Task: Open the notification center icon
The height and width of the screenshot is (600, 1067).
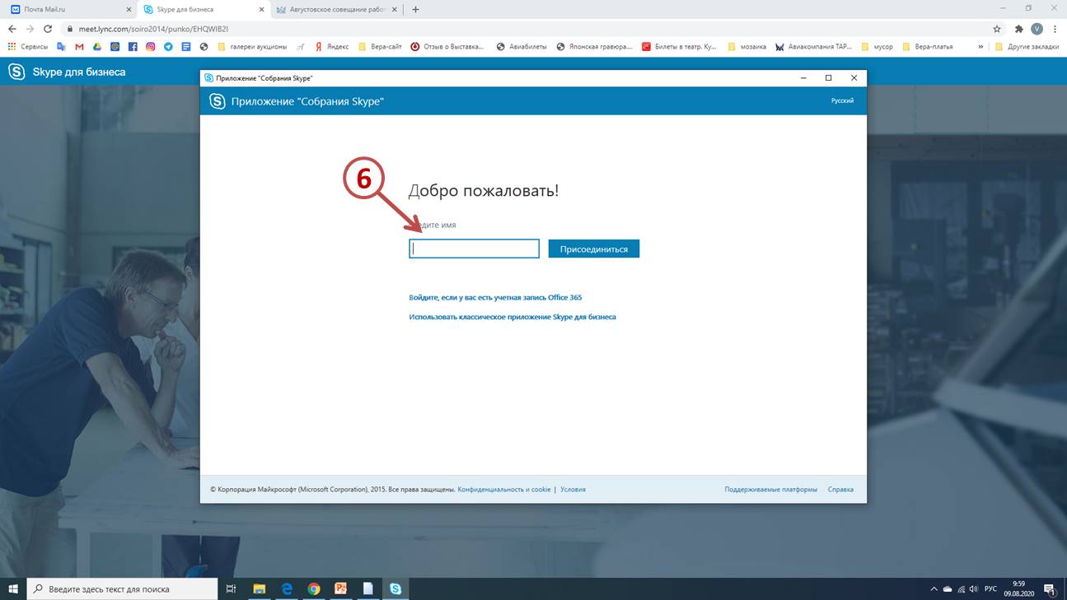Action: point(1050,588)
